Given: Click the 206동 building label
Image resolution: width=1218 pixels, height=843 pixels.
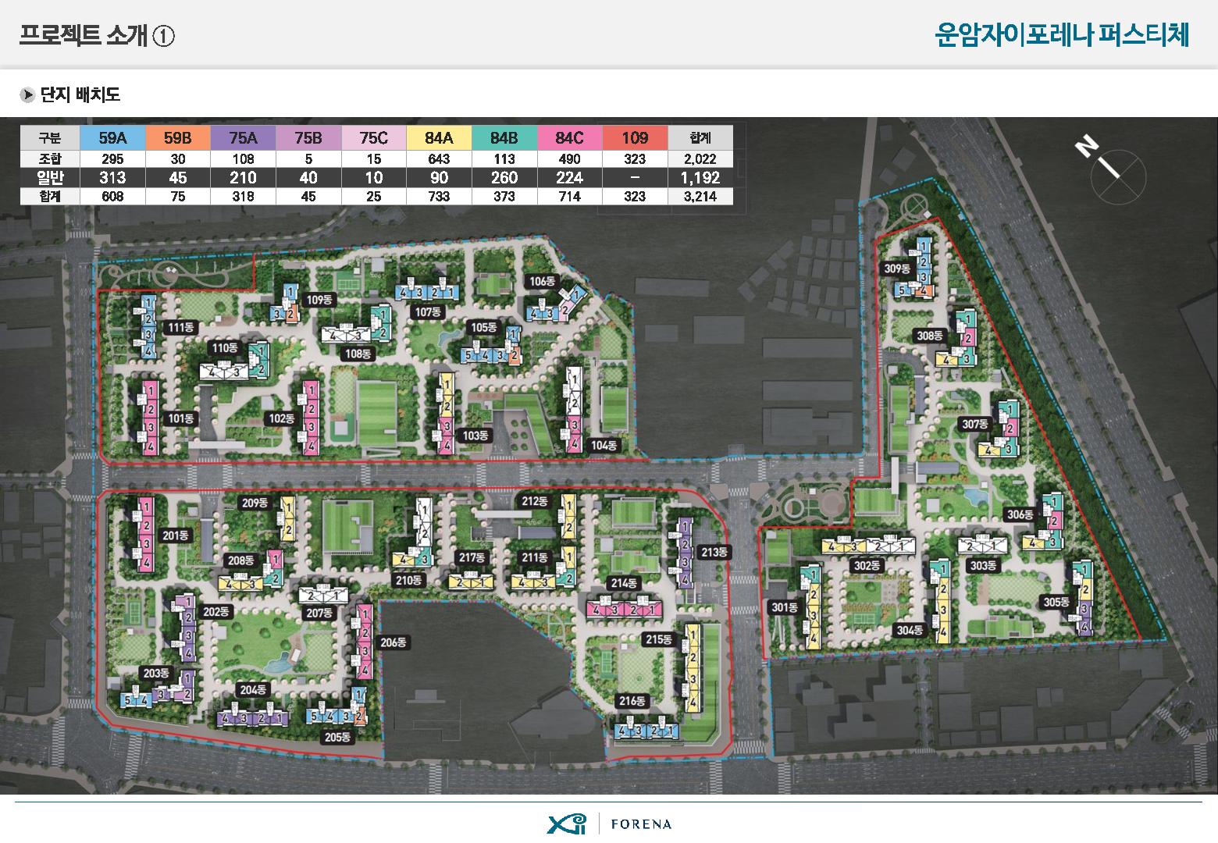Looking at the screenshot, I should pyautogui.click(x=394, y=642).
